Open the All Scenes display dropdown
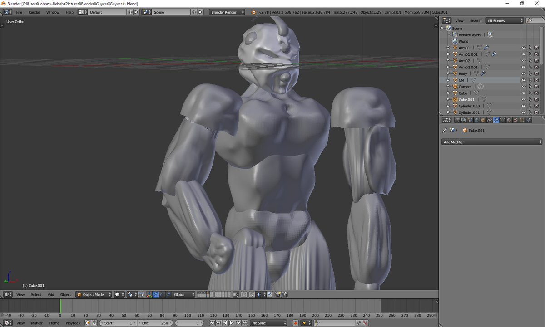The width and height of the screenshot is (545, 327). 505,20
